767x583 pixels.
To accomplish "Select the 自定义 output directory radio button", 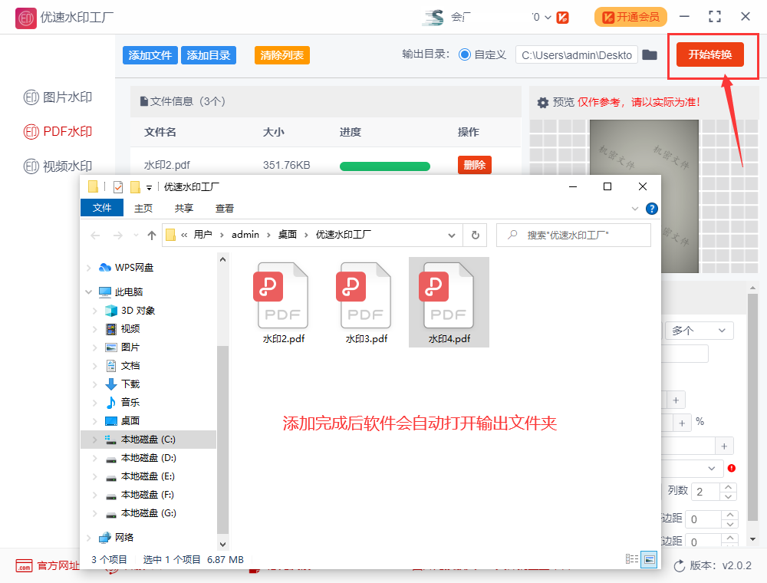I will click(464, 54).
